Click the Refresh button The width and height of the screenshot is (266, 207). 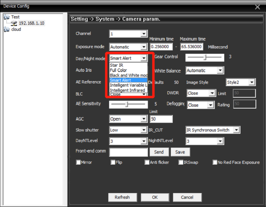[122, 197]
